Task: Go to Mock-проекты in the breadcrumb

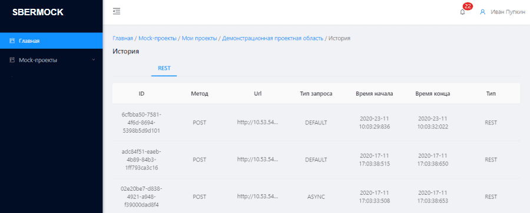Action: click(157, 38)
